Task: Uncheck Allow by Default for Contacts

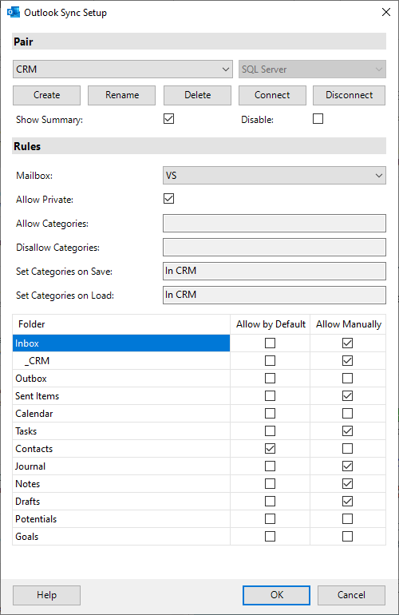Action: (270, 449)
